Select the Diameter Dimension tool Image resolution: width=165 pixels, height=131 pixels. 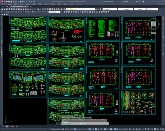pyautogui.click(x=16, y=12)
